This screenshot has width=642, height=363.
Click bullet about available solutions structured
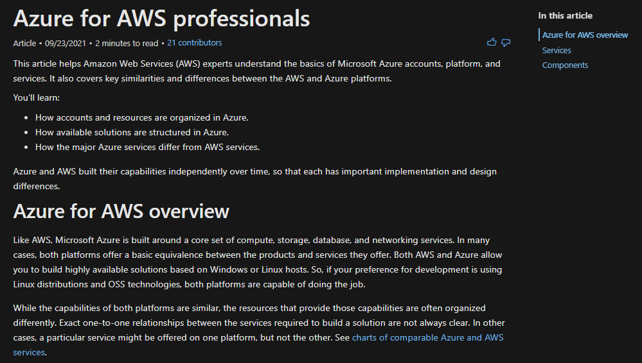tap(132, 132)
